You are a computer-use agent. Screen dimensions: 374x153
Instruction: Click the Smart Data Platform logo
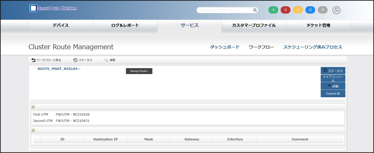53,8
